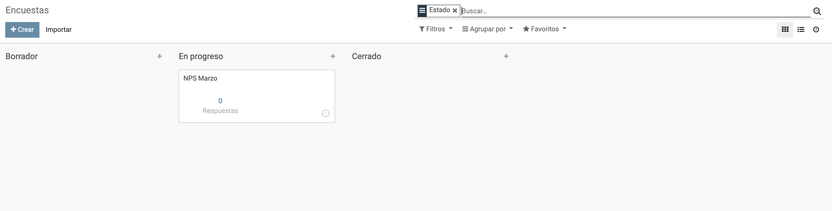Select the En progreso column header
The height and width of the screenshot is (211, 832).
[201, 56]
